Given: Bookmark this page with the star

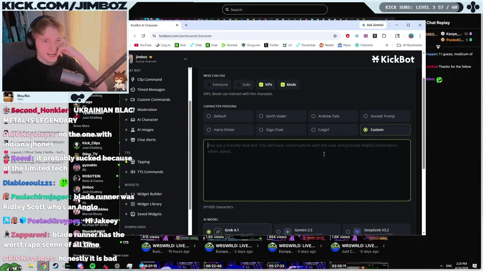Looking at the screenshot, I should coord(335,36).
